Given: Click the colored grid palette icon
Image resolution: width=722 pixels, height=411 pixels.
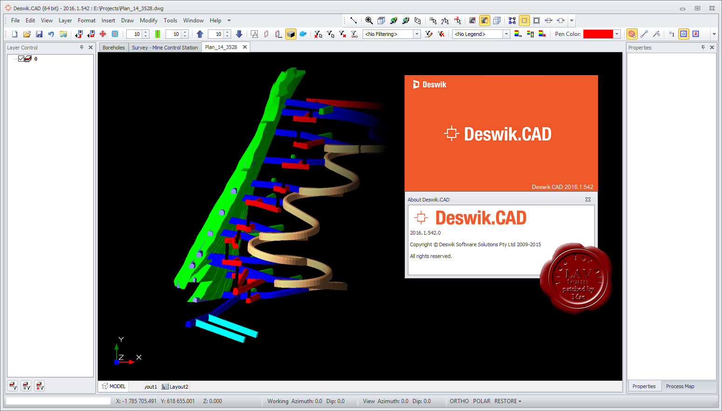Looking at the screenshot, I should pyautogui.click(x=472, y=21).
